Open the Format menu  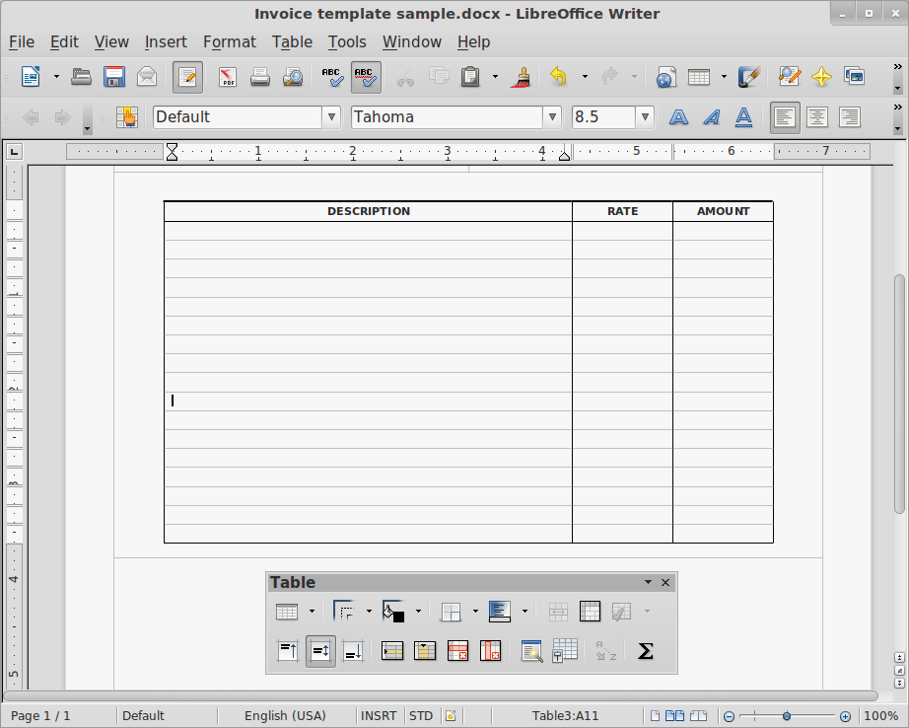(x=230, y=41)
